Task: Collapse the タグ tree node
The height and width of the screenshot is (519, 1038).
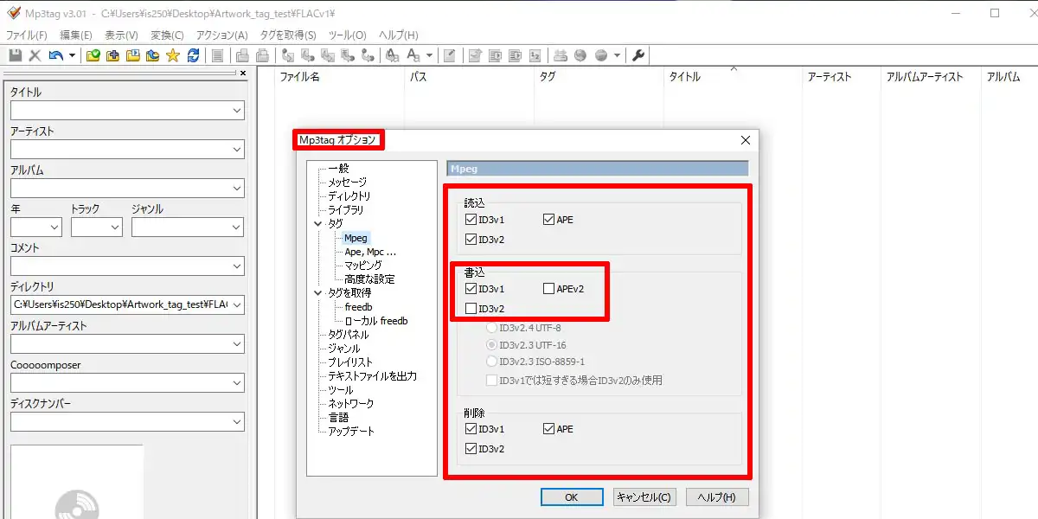Action: pyautogui.click(x=319, y=224)
